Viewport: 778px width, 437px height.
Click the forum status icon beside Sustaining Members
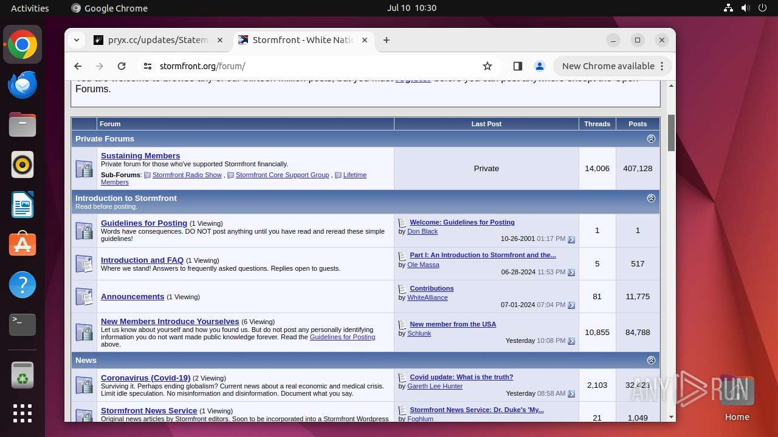(84, 169)
